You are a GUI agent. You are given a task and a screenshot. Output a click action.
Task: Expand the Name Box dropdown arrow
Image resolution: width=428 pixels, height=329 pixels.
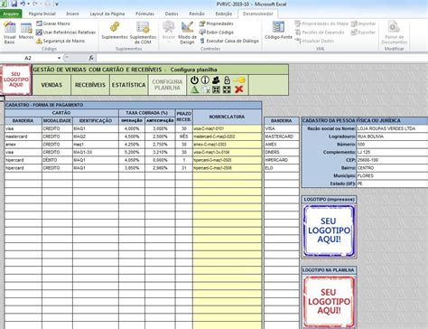click(x=59, y=58)
